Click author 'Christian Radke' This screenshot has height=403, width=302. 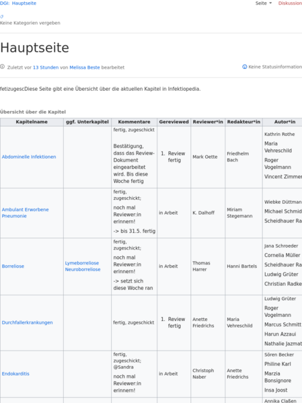coord(283,284)
